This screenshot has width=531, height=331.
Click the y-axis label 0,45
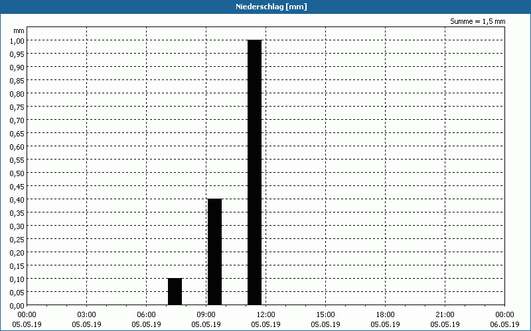pyautogui.click(x=17, y=187)
